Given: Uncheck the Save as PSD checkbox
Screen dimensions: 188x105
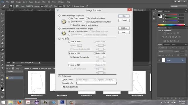Looking at the screenshot, I should [x=69, y=53].
